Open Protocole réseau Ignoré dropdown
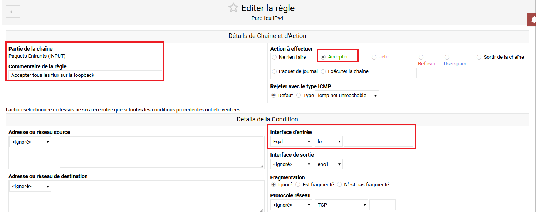Image resolution: width=537 pixels, height=217 pixels. tap(291, 205)
